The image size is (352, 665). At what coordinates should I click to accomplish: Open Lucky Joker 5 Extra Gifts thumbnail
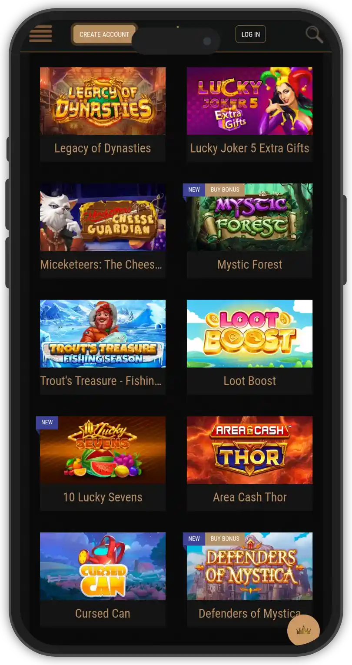pos(249,101)
